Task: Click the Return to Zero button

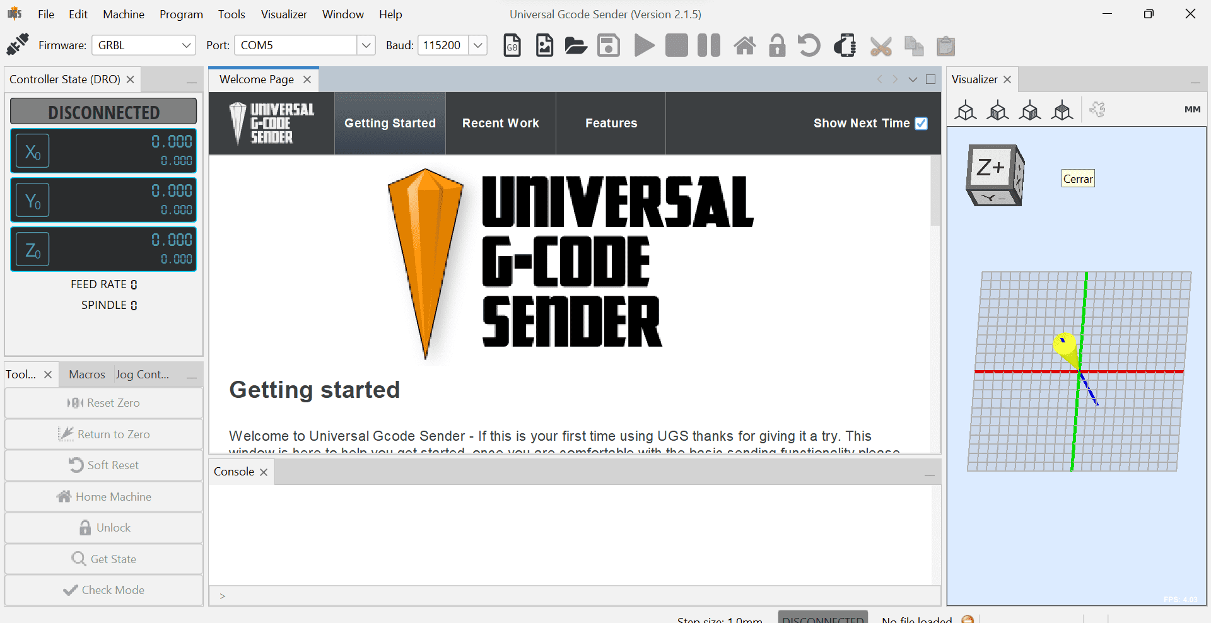Action: pyautogui.click(x=103, y=434)
